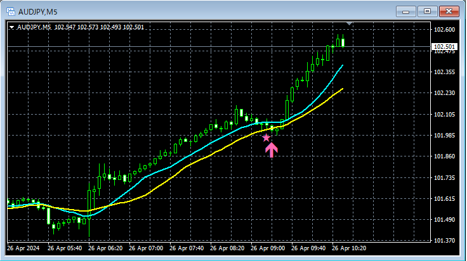467x261 pixels.
Task: Click the 26 Apr 09:00 time label
Action: 268,248
